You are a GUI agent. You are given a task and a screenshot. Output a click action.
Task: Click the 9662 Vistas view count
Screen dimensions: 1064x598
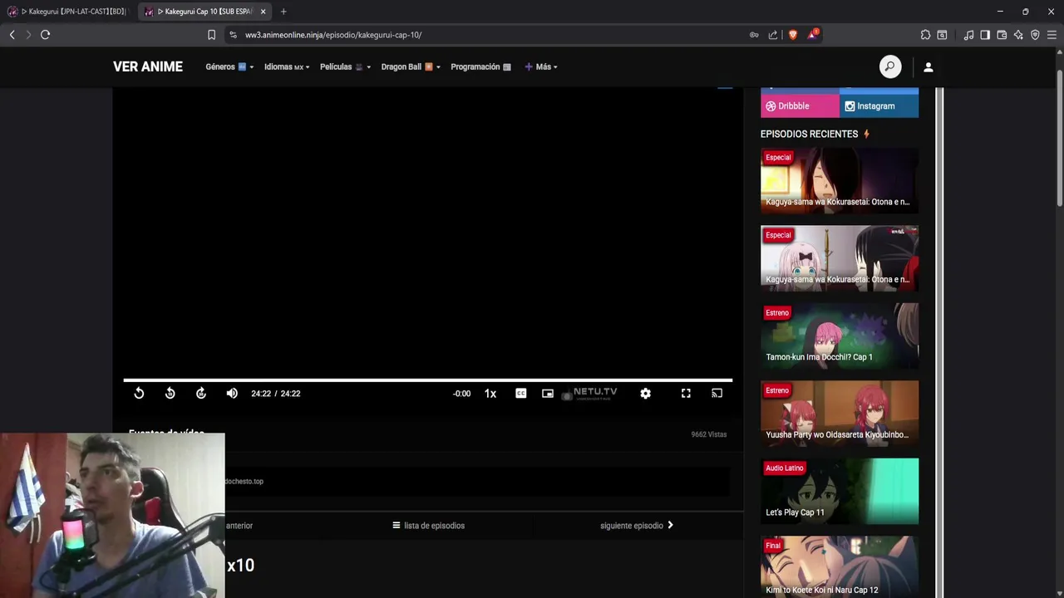coord(709,434)
